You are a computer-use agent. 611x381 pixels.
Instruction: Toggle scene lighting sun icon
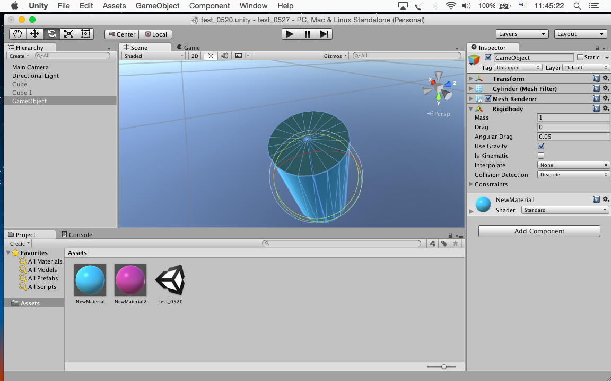tap(211, 56)
